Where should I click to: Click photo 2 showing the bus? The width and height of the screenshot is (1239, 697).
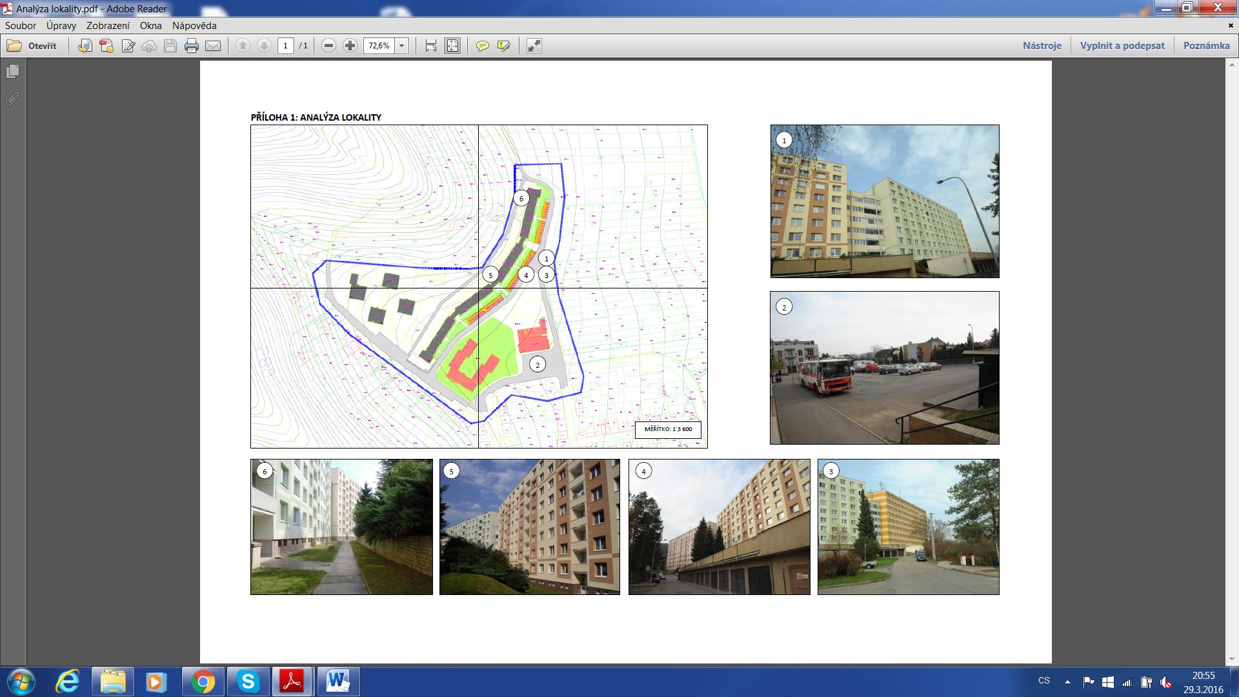[885, 368]
